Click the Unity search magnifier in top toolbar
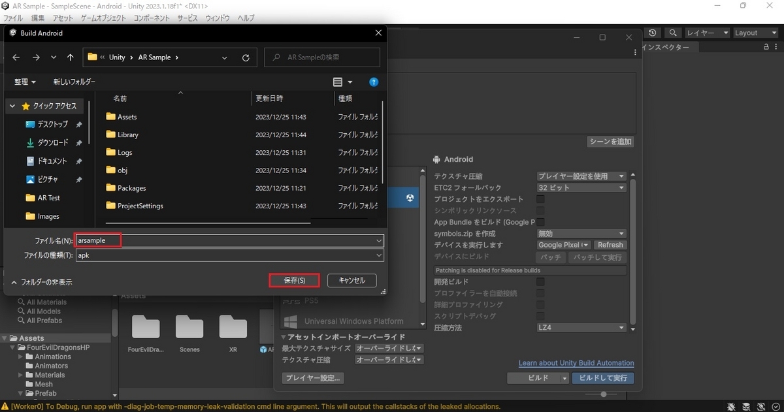This screenshot has height=412, width=784. [672, 33]
